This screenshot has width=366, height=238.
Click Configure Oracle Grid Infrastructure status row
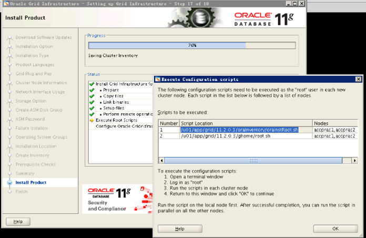click(121, 126)
